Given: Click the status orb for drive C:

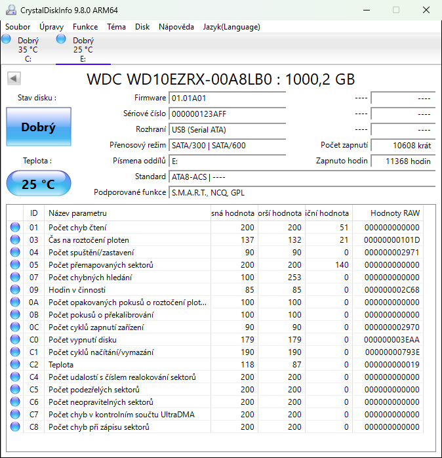Looking at the screenshot, I should pos(6,39).
